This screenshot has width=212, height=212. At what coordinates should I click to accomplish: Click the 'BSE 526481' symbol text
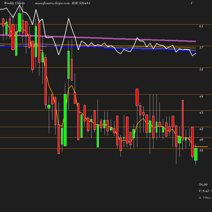click(x=81, y=3)
